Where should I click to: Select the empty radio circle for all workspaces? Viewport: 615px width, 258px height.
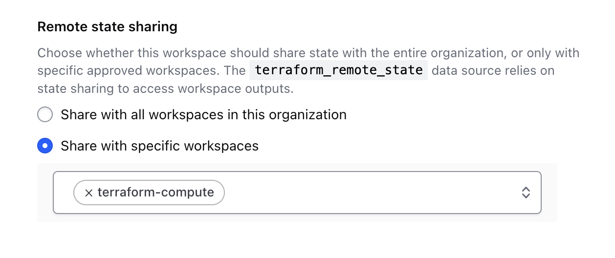click(x=45, y=115)
